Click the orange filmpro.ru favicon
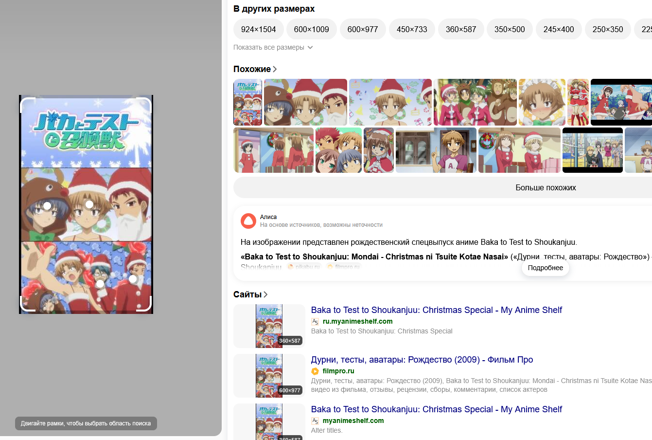 315,371
